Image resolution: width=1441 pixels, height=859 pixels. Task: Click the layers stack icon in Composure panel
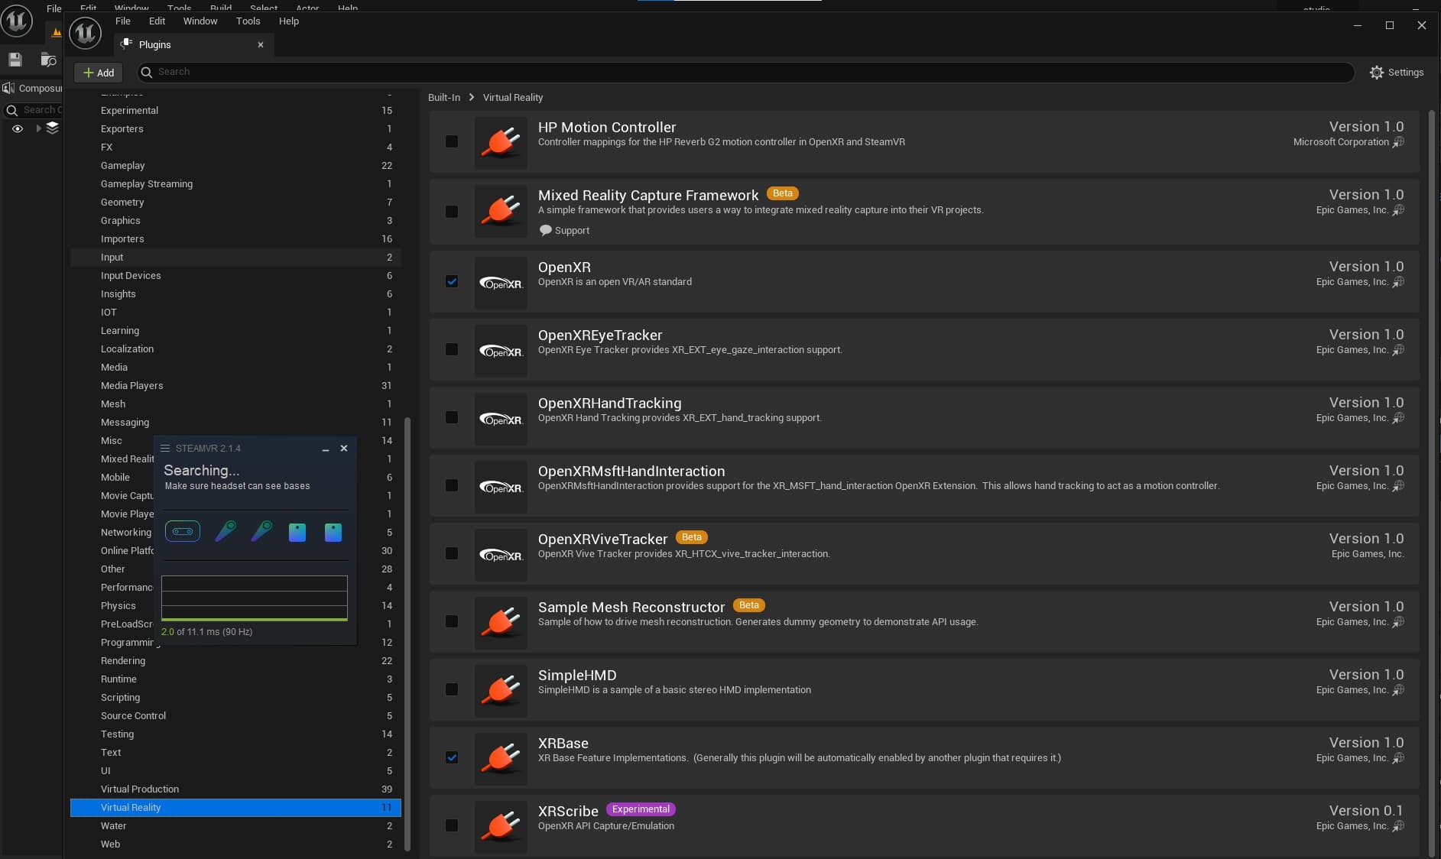coord(52,128)
